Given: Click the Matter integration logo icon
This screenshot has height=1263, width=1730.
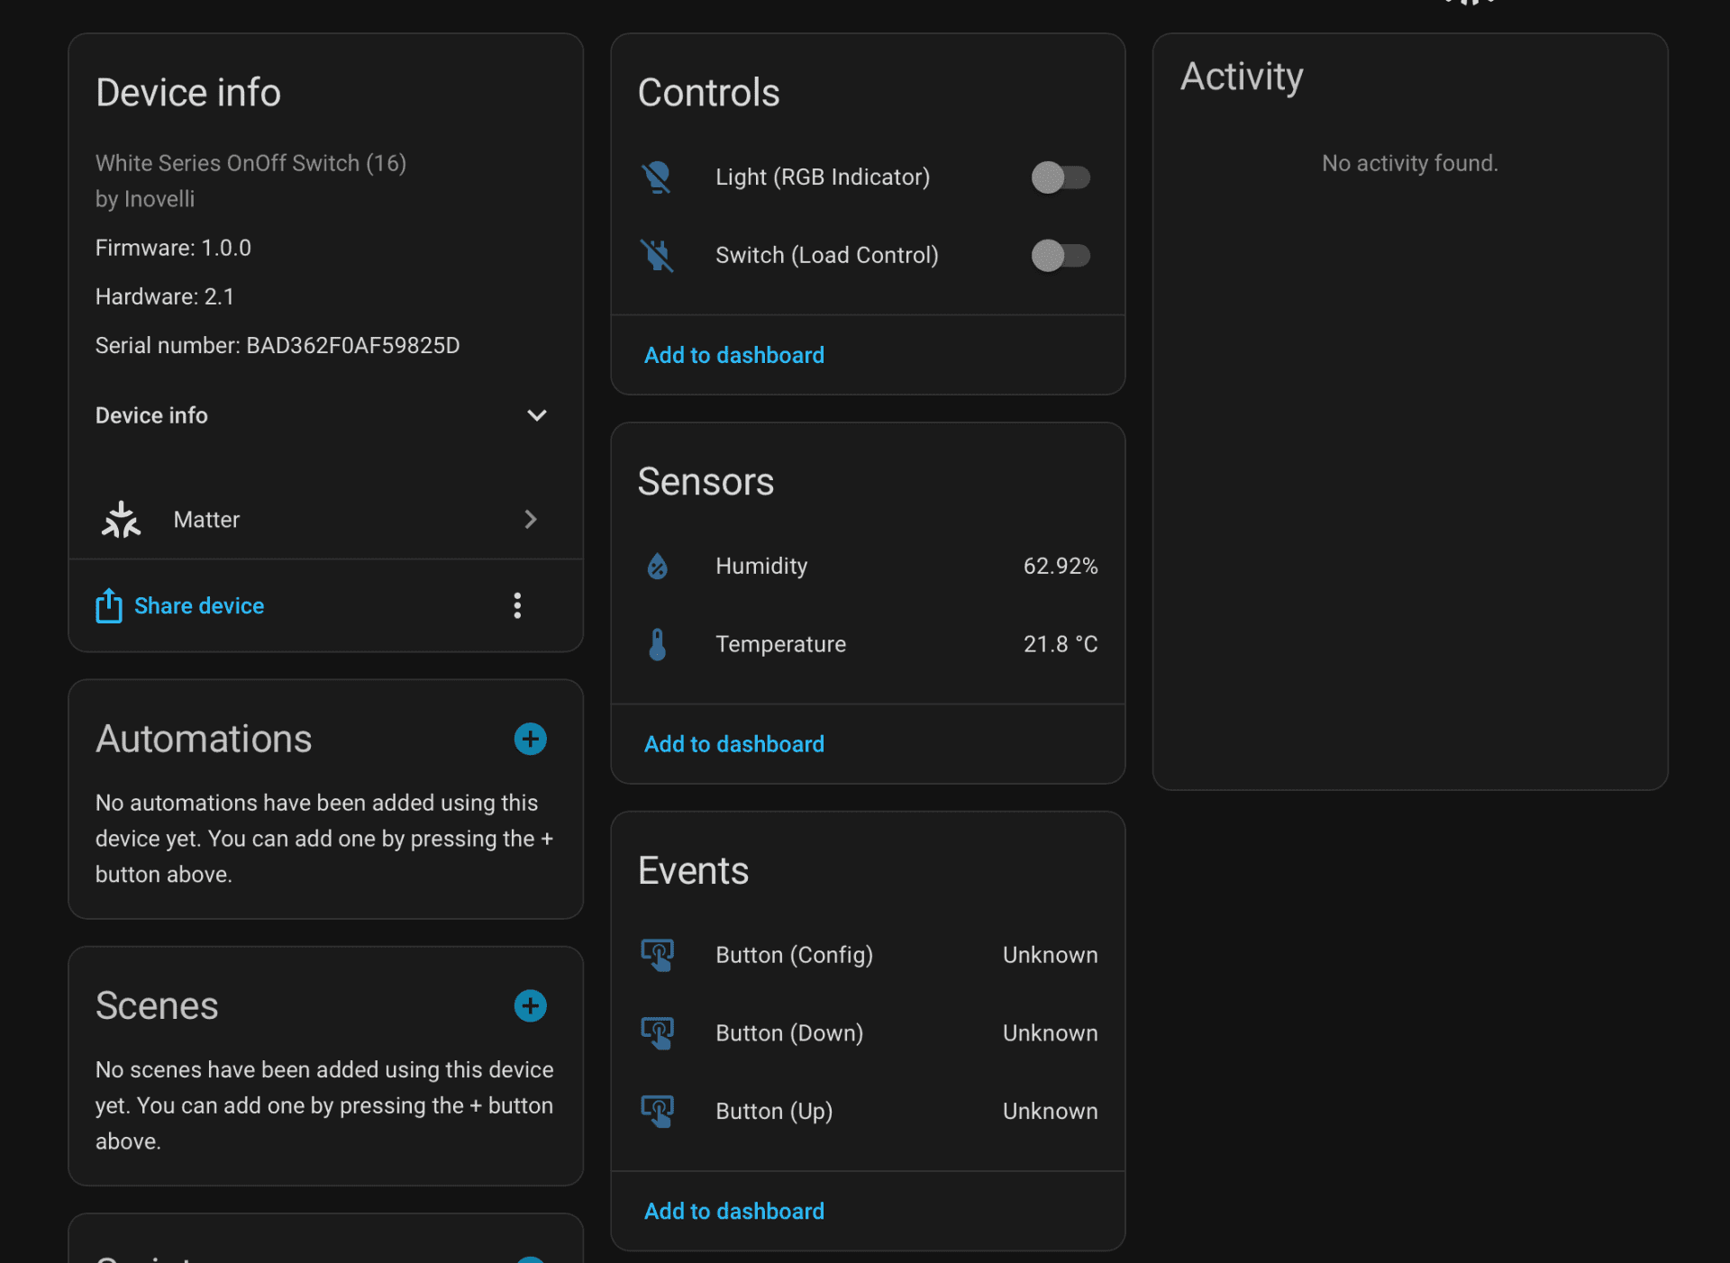Looking at the screenshot, I should tap(121, 520).
